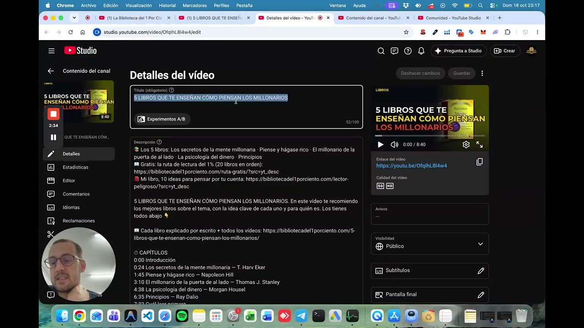Open the YouTube Studio hamburger menu
Image resolution: width=584 pixels, height=328 pixels.
point(52,51)
